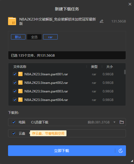Click the 剩余:381.37GB free space text
The width and height of the screenshot is (134, 164).
point(99,122)
